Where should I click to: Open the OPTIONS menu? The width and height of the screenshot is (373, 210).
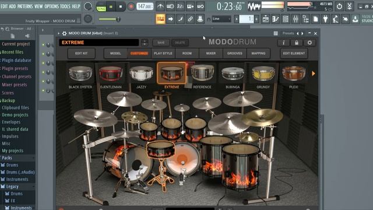52,6
